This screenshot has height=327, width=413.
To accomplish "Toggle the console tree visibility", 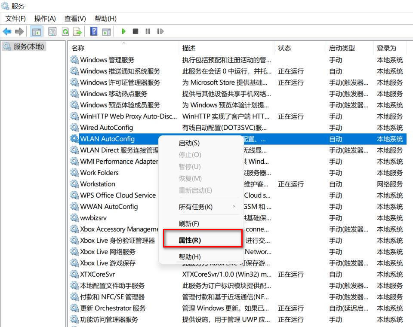I will pos(37,31).
